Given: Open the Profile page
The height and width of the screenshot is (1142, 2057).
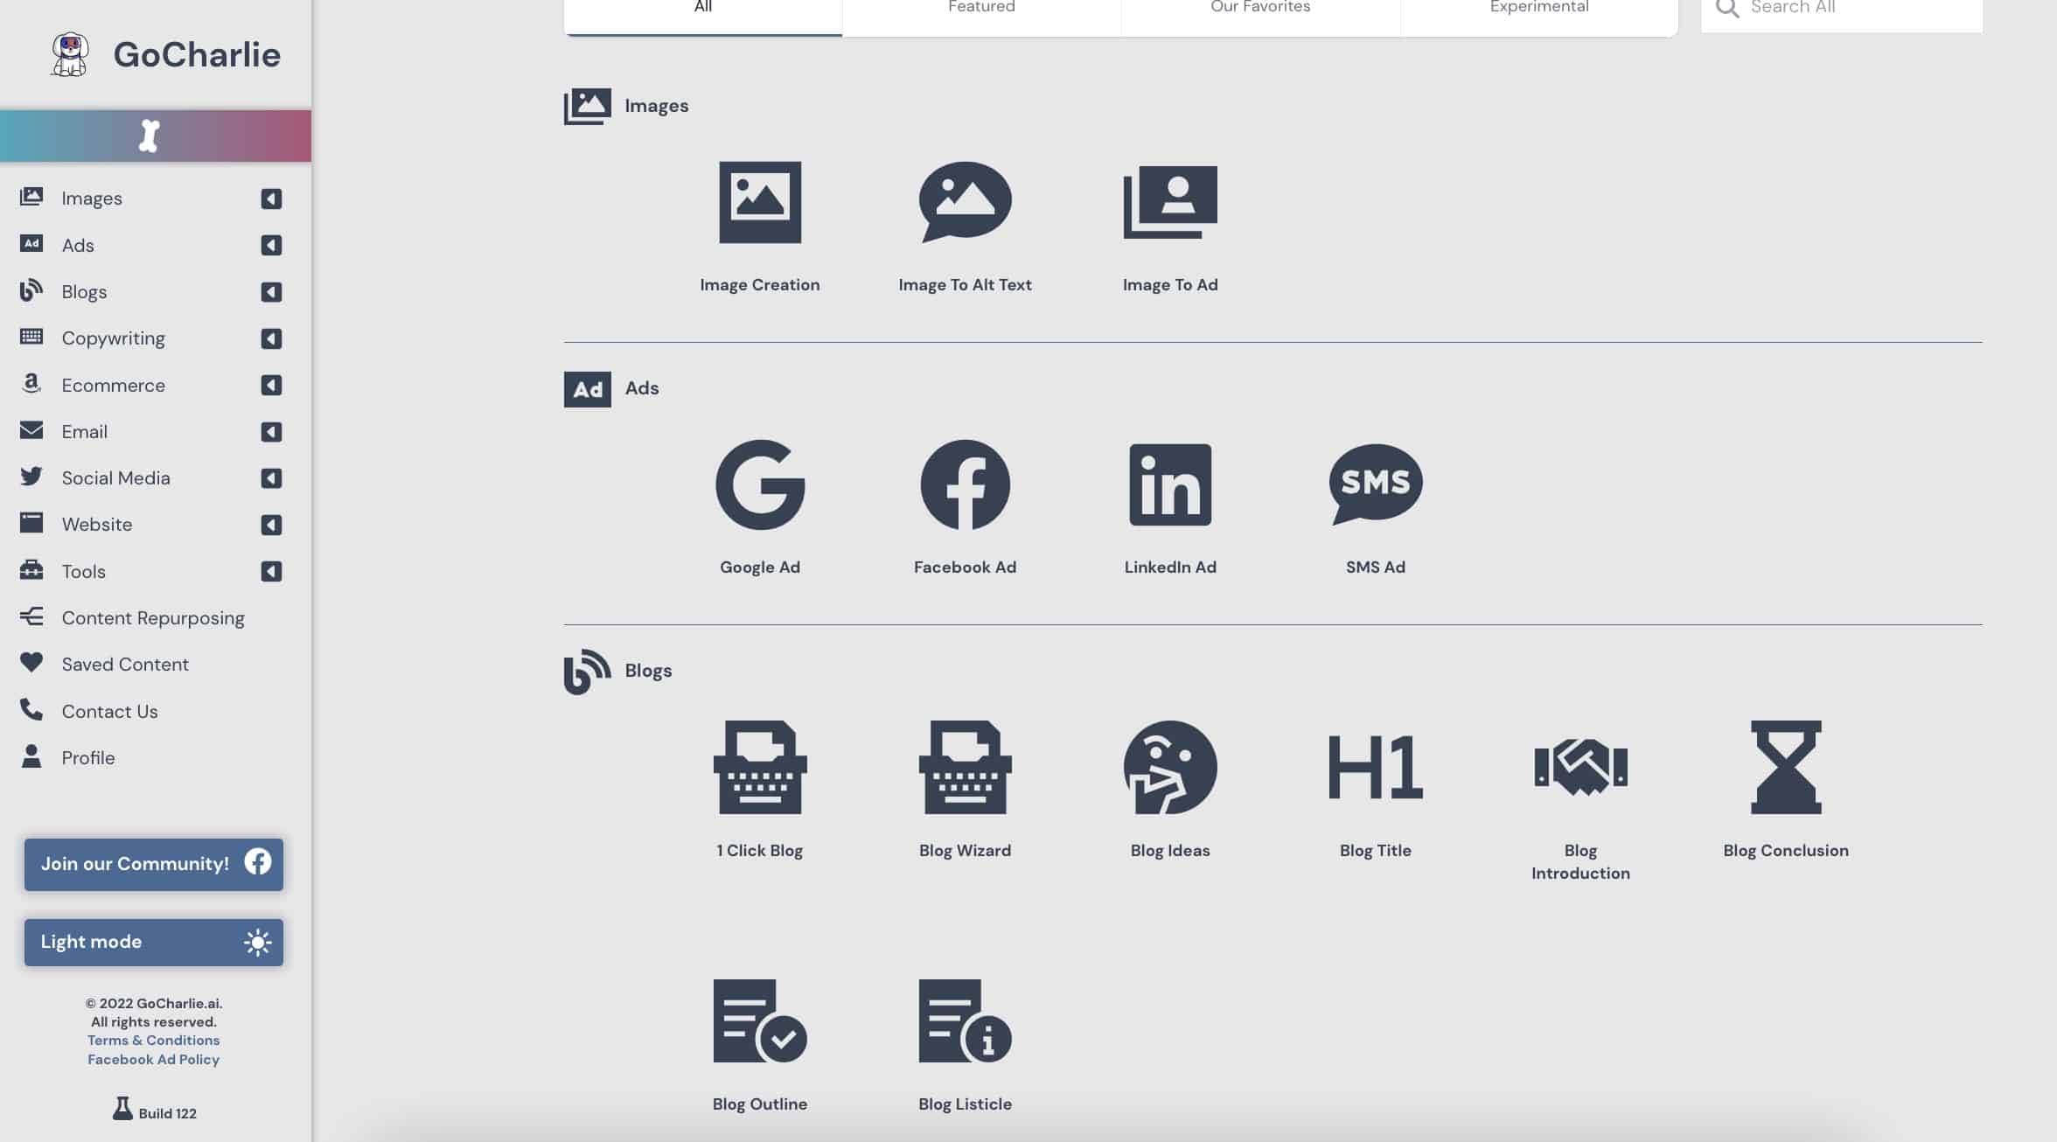Looking at the screenshot, I should [87, 757].
